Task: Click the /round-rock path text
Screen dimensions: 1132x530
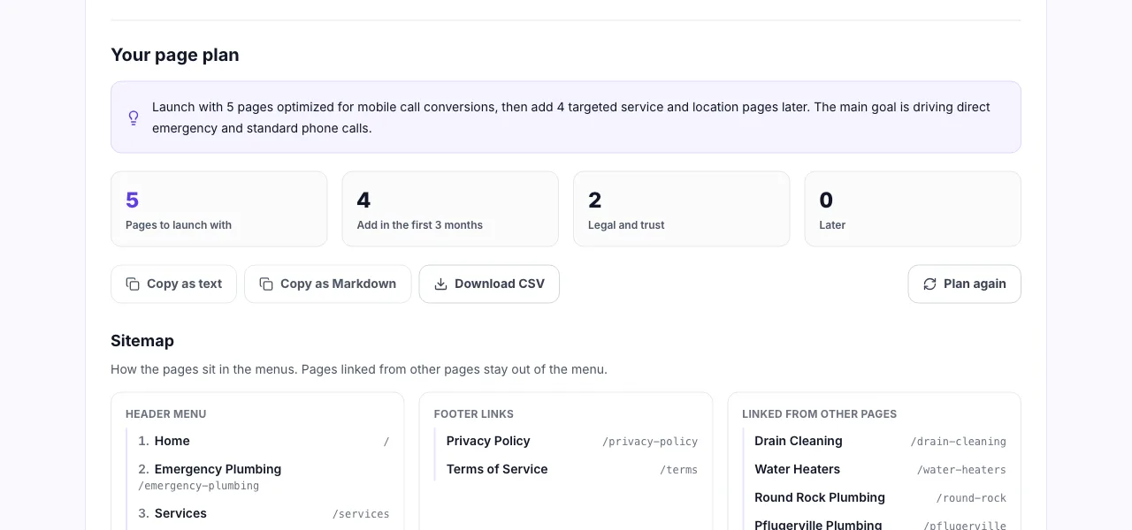Action: pyautogui.click(x=972, y=498)
